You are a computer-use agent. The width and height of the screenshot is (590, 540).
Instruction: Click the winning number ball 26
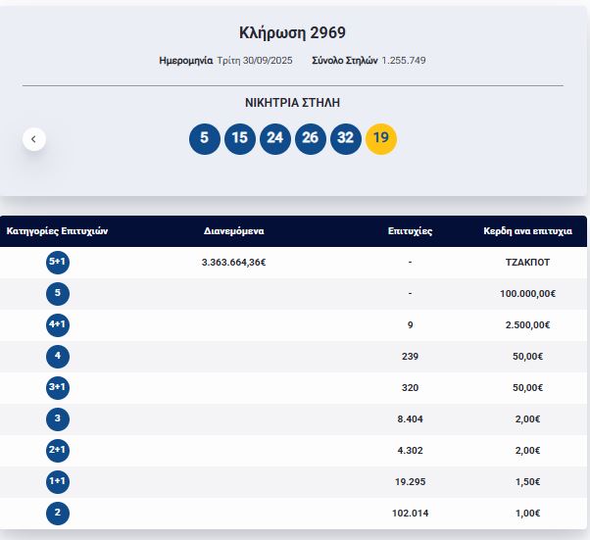coord(310,138)
